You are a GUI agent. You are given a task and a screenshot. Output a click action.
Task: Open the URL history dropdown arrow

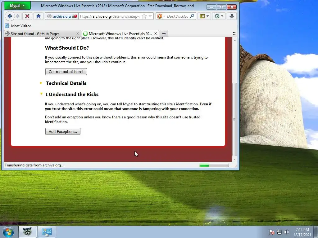[x=150, y=16]
